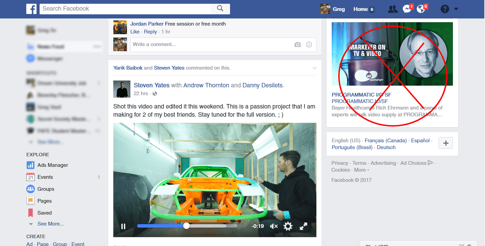Open Messenger messages icon in top bar
The height and width of the screenshot is (246, 485).
pyautogui.click(x=407, y=9)
